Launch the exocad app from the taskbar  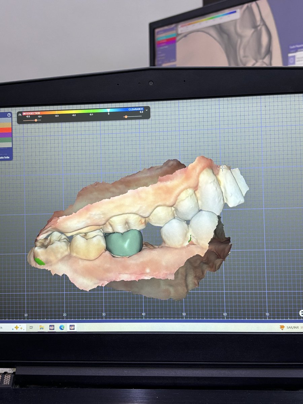(x=52, y=327)
